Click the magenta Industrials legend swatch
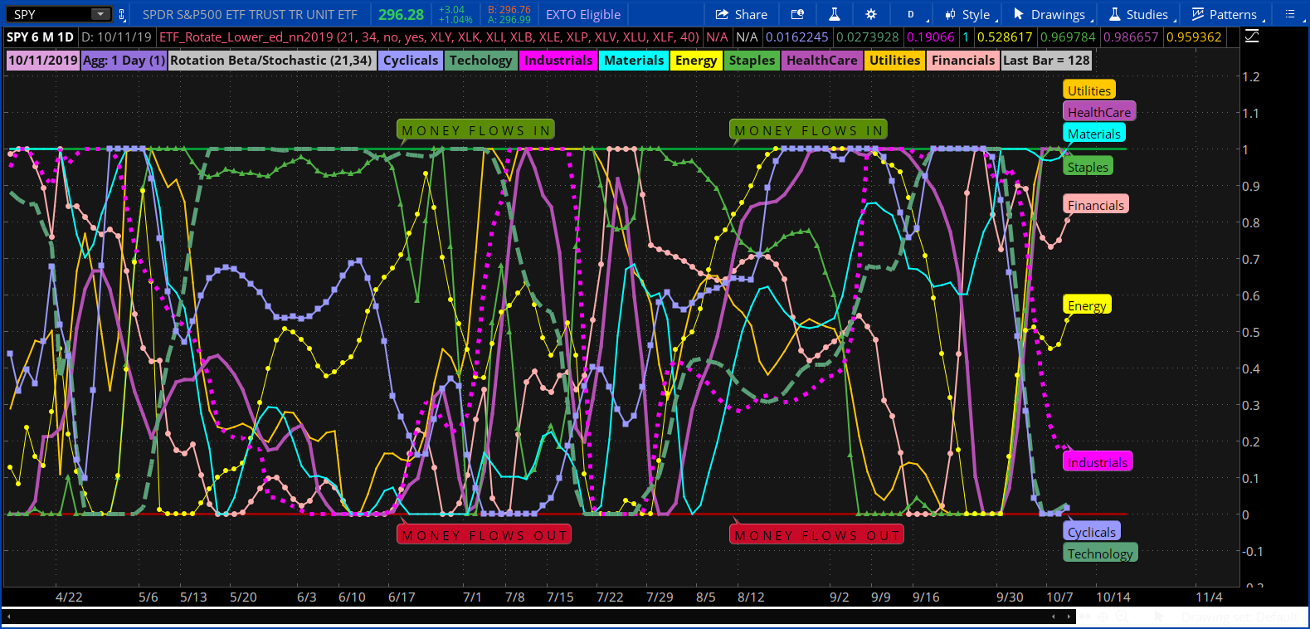This screenshot has width=1310, height=629. (x=558, y=61)
